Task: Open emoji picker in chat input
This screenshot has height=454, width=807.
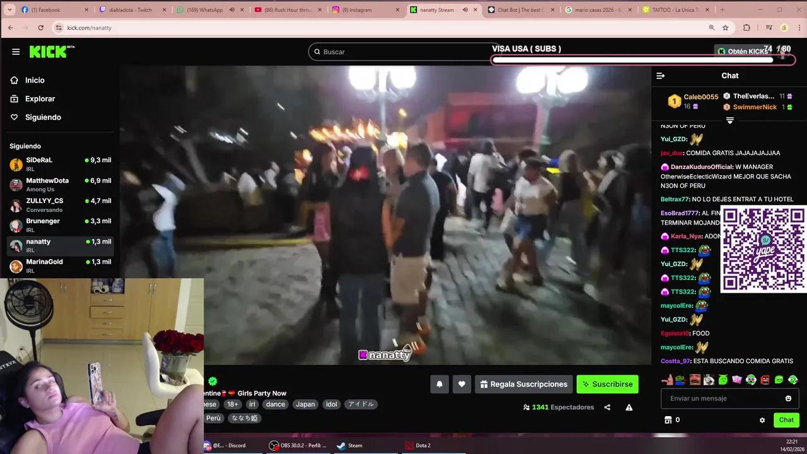Action: pos(788,399)
